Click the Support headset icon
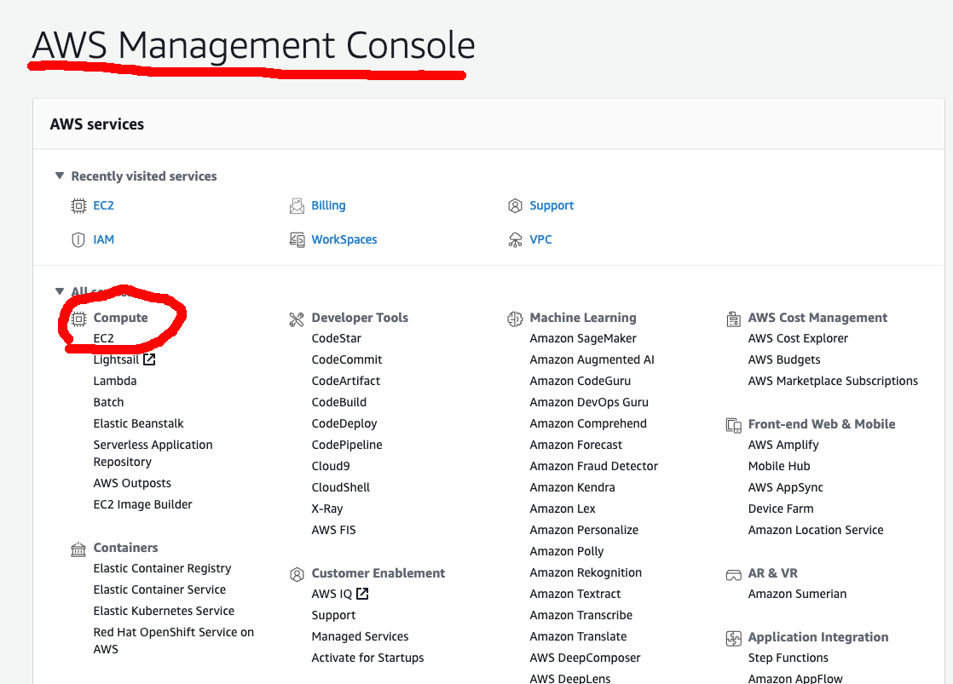The image size is (953, 684). click(x=515, y=205)
